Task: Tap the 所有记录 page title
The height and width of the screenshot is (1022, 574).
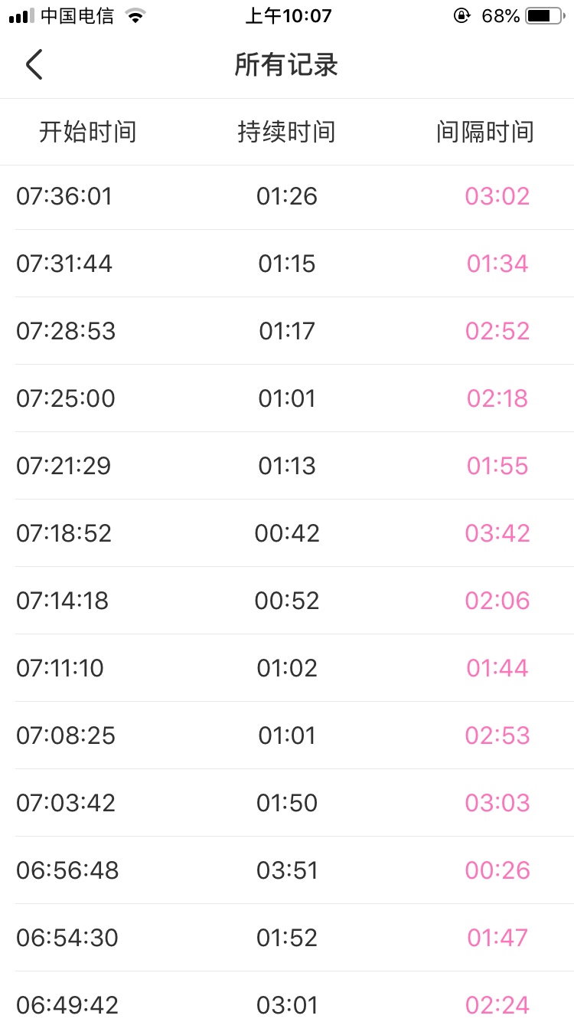Action: [286, 65]
